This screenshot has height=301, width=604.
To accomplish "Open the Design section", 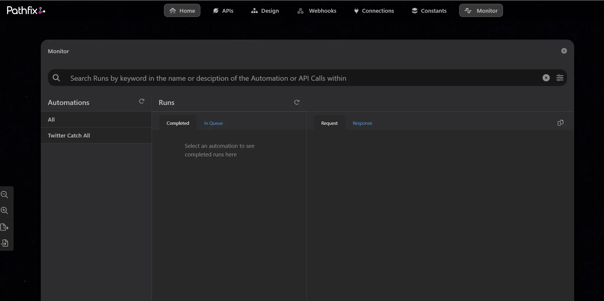I will point(265,11).
